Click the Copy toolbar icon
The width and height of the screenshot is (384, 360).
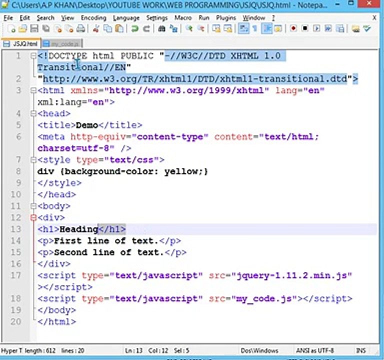pos(107,29)
